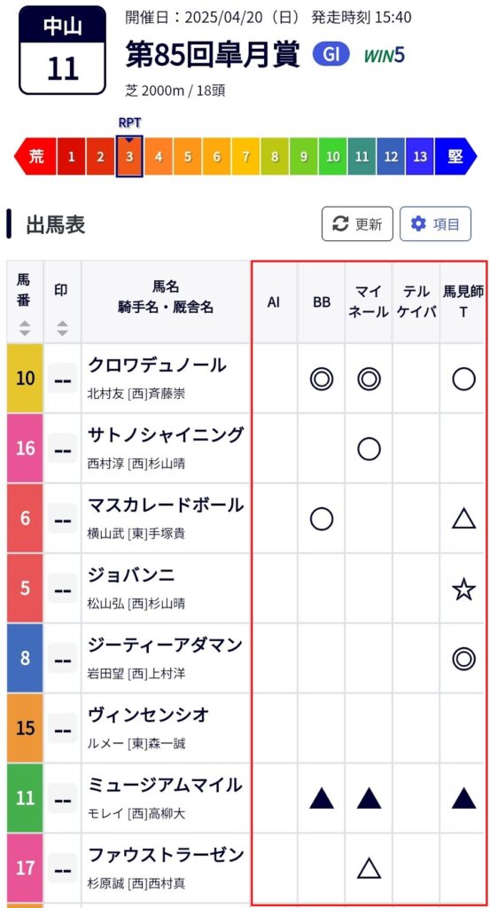Click the BB black triangle for ミュージアムマイル
Screen dimensions: 490x908
[x=321, y=799]
